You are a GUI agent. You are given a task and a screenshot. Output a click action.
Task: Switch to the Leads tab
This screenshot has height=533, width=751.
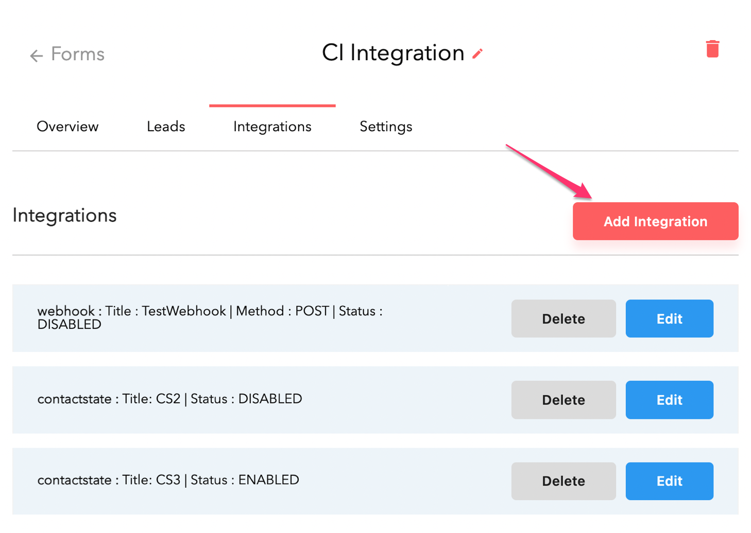(x=166, y=127)
